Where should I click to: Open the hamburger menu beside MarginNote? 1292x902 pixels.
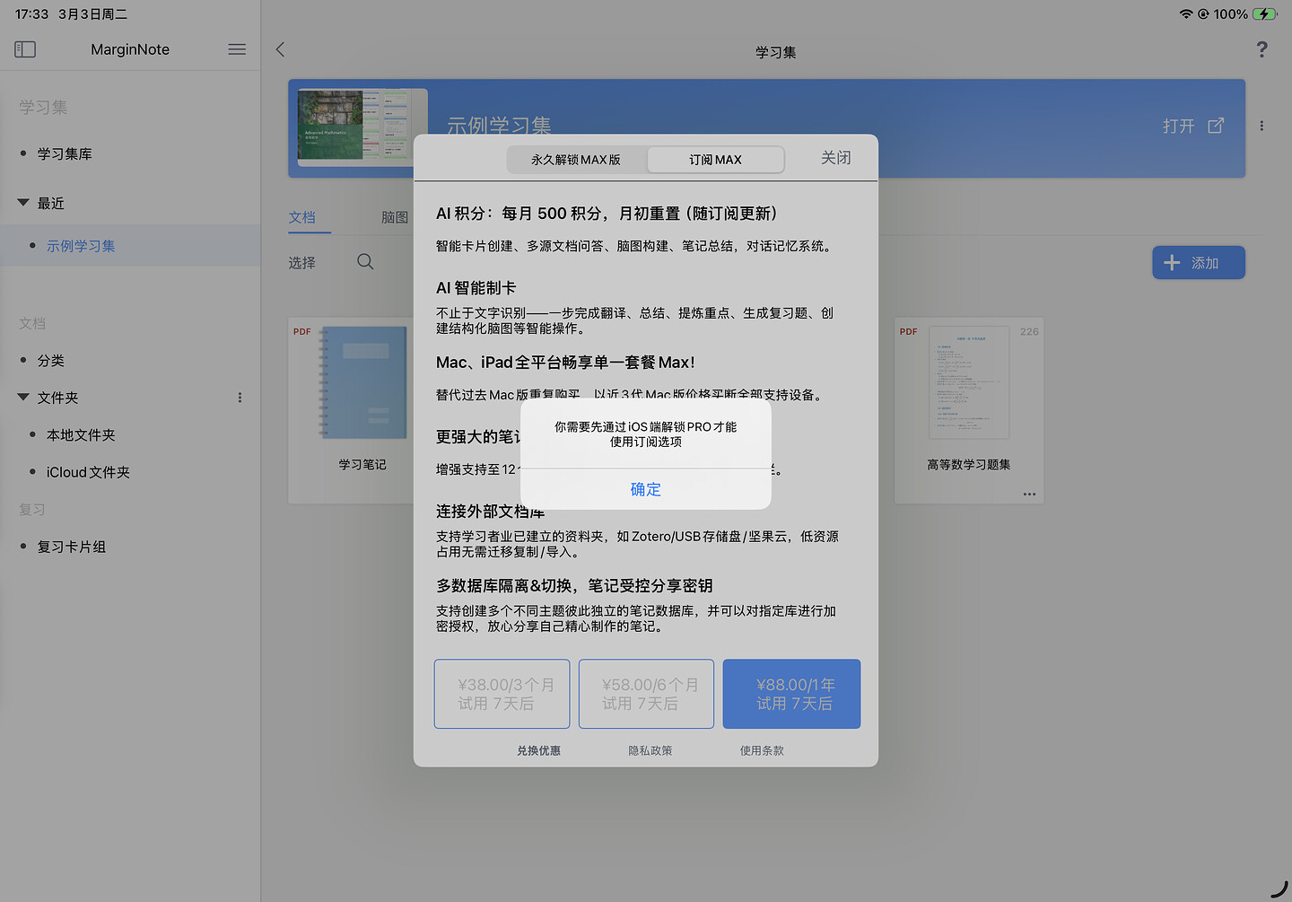(x=237, y=49)
